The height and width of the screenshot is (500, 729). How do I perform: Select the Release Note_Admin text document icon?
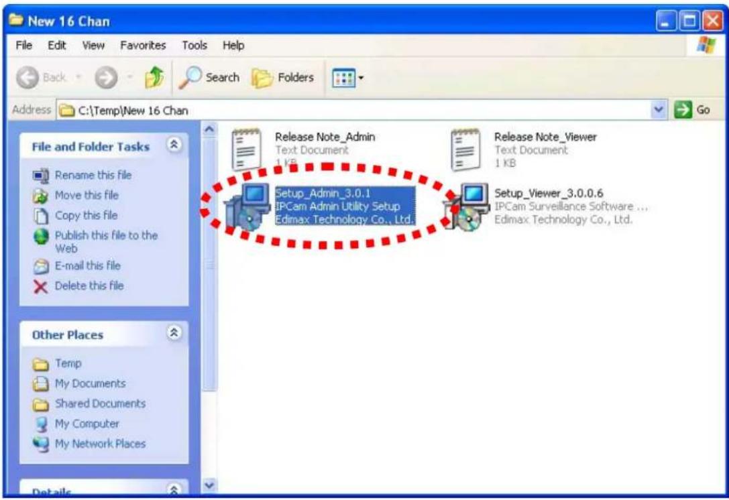[x=246, y=149]
